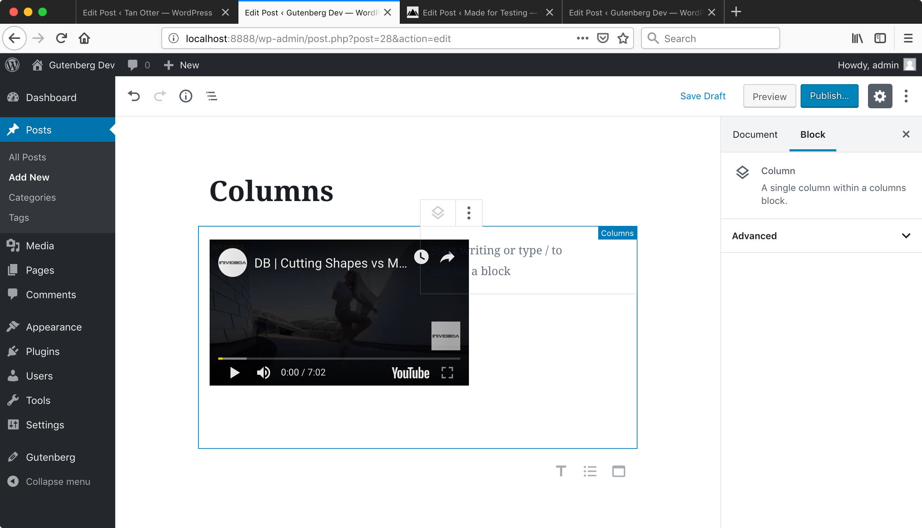Image resolution: width=922 pixels, height=528 pixels.
Task: Open Posts menu in sidebar
Action: [57, 129]
